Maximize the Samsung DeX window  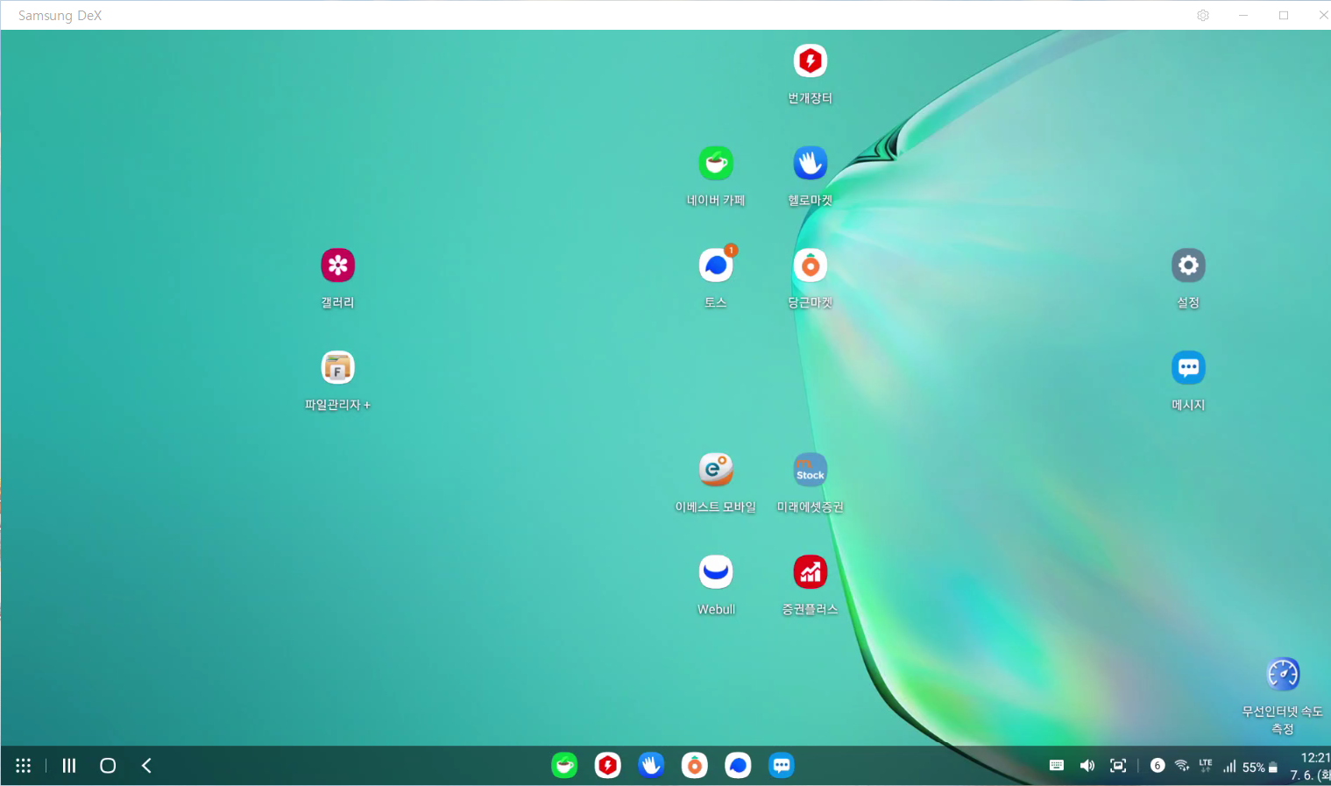pos(1284,16)
